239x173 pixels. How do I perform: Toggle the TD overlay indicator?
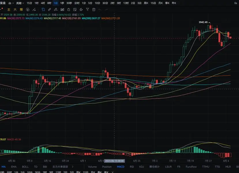pos(36,167)
